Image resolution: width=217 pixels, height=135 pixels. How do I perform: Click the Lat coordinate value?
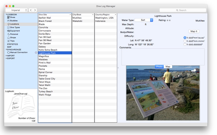[x=143, y=40]
